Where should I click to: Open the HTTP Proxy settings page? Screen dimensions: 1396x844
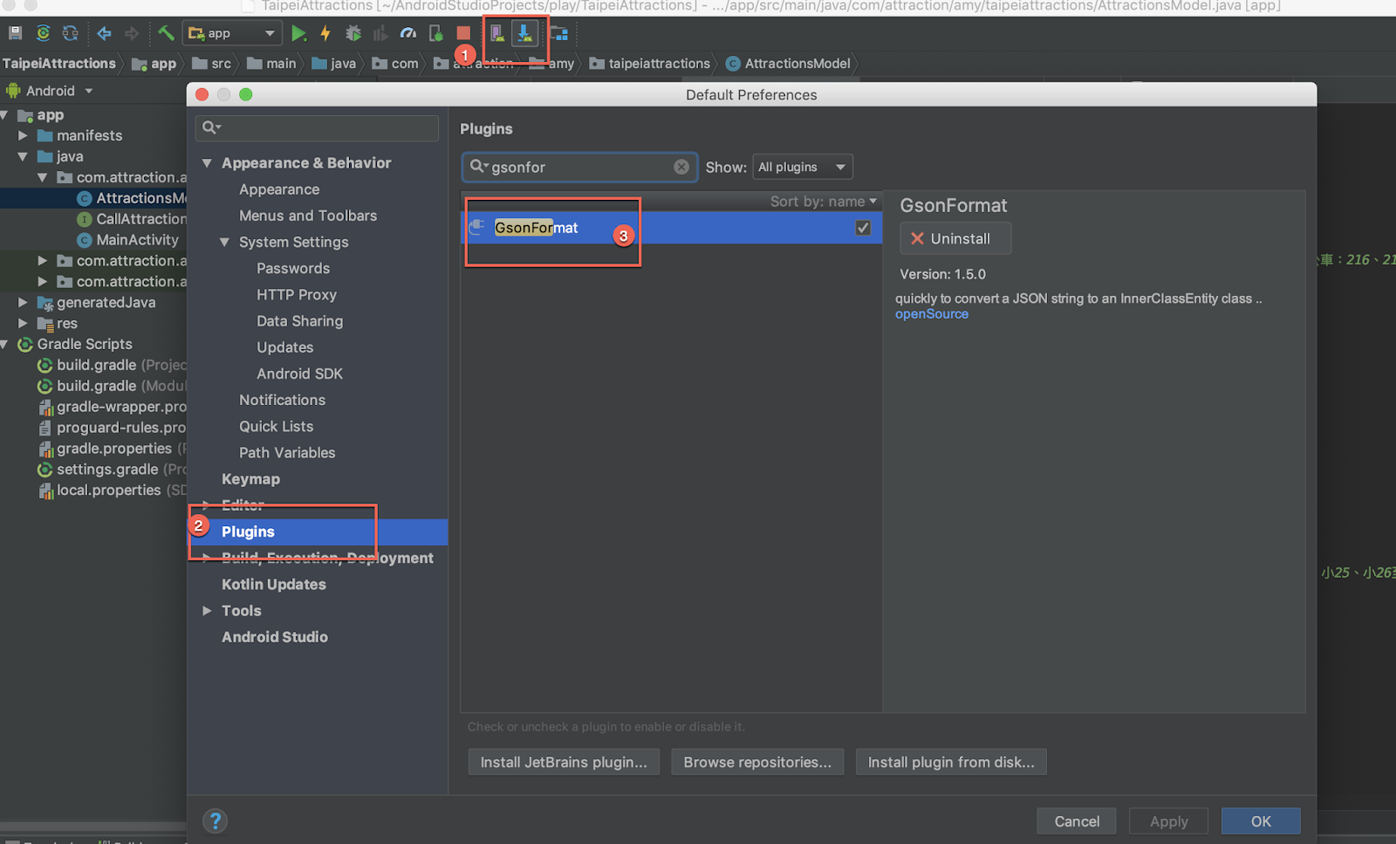click(297, 295)
